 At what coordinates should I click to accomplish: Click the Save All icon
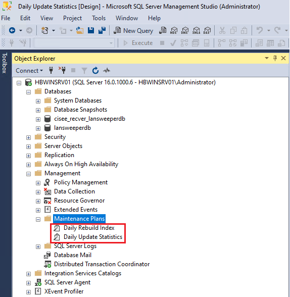coord(102,30)
